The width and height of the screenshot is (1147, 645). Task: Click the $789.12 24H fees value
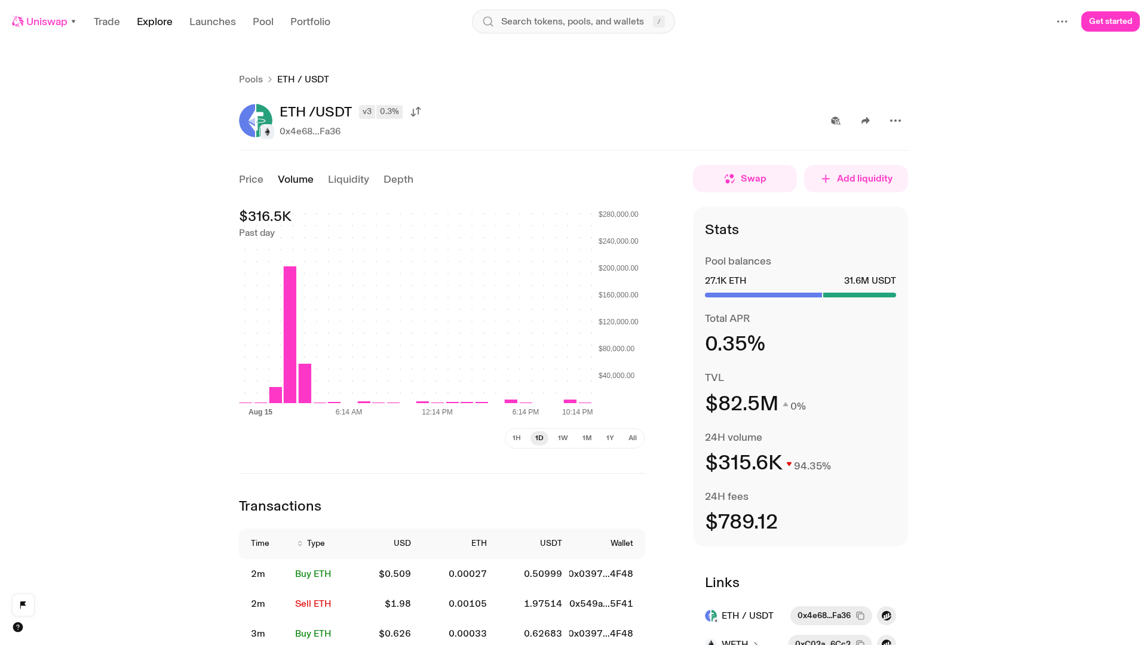[x=741, y=521]
